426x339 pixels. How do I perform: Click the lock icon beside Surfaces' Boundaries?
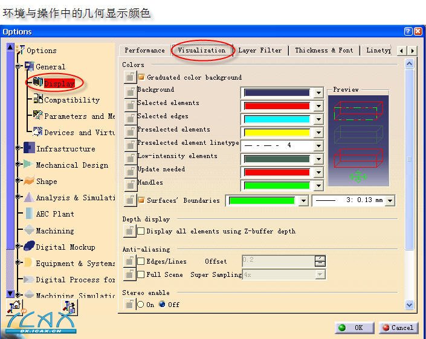click(x=130, y=200)
